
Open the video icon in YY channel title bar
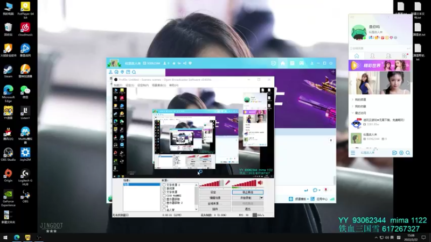click(x=274, y=63)
